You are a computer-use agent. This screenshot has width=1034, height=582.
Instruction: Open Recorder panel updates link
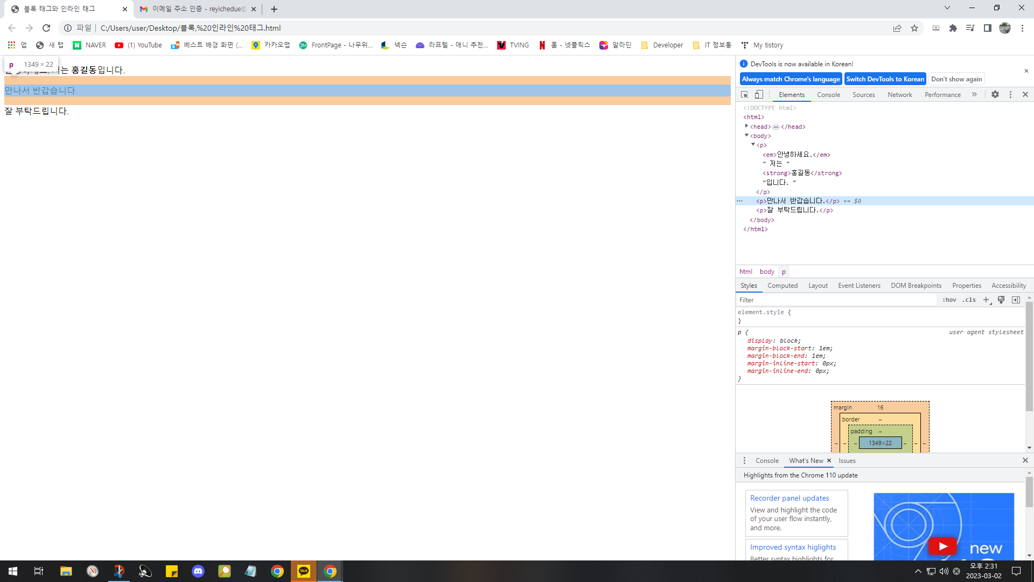tap(789, 498)
